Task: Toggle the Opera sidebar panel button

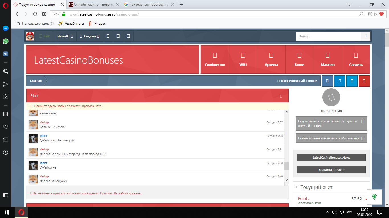Action: (x=5, y=195)
